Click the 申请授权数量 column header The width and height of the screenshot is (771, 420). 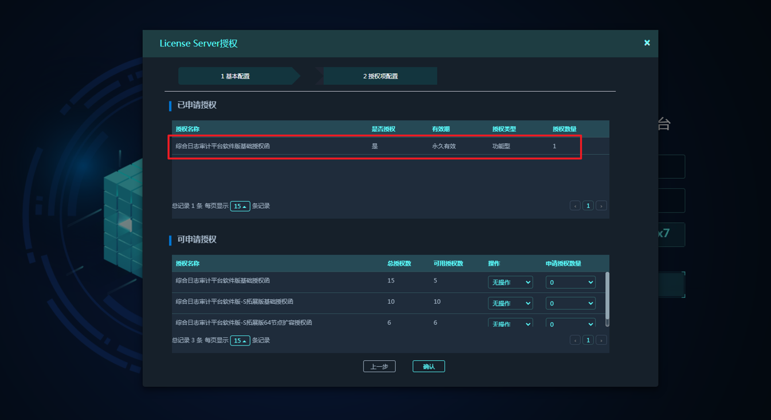[x=563, y=264]
